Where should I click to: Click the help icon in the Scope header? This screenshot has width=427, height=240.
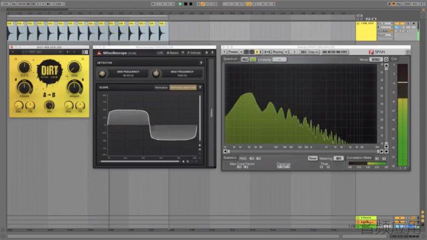point(200,87)
